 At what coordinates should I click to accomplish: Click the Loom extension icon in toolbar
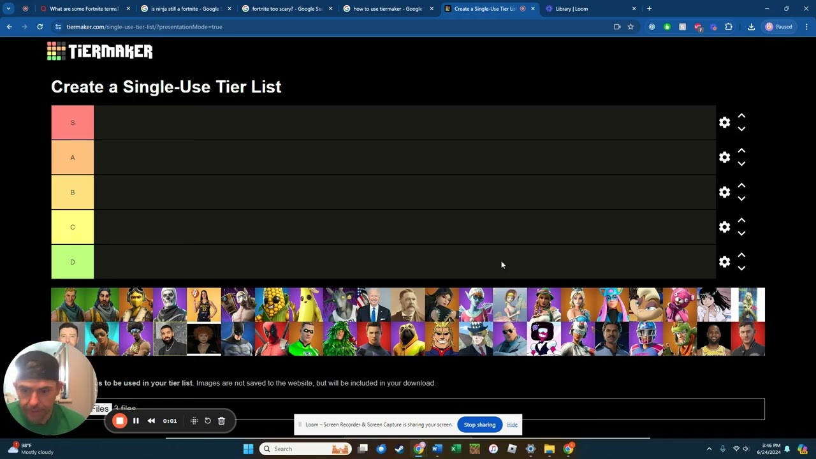[x=713, y=27]
